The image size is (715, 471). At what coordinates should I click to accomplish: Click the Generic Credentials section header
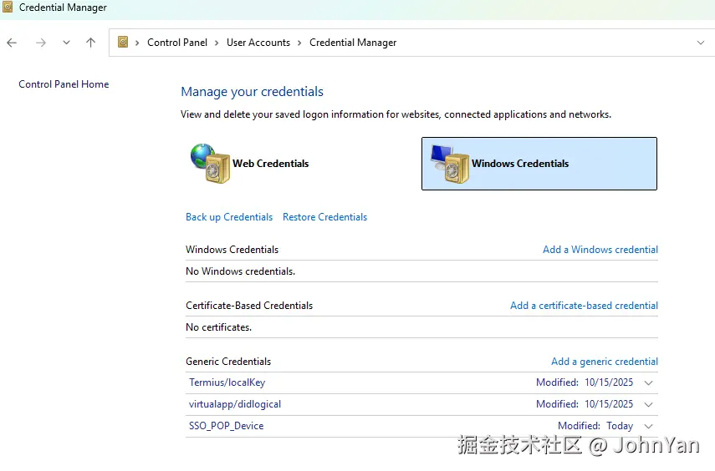[x=228, y=362]
